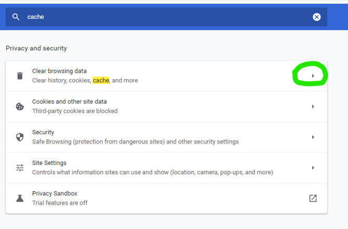Open Cookies and other site data
This screenshot has width=348, height=229.
coord(69,102)
